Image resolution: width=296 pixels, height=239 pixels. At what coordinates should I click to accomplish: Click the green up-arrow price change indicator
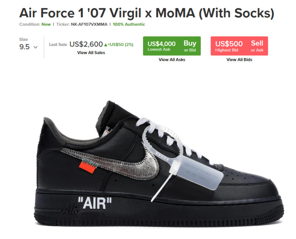pyautogui.click(x=106, y=45)
